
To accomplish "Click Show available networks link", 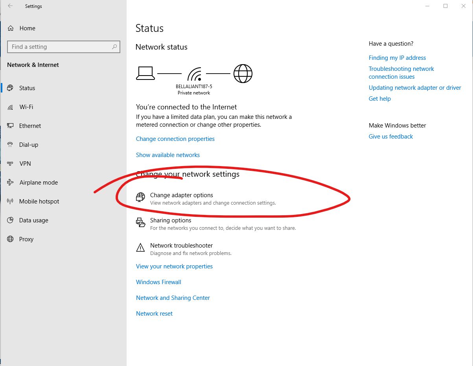I will pos(168,155).
